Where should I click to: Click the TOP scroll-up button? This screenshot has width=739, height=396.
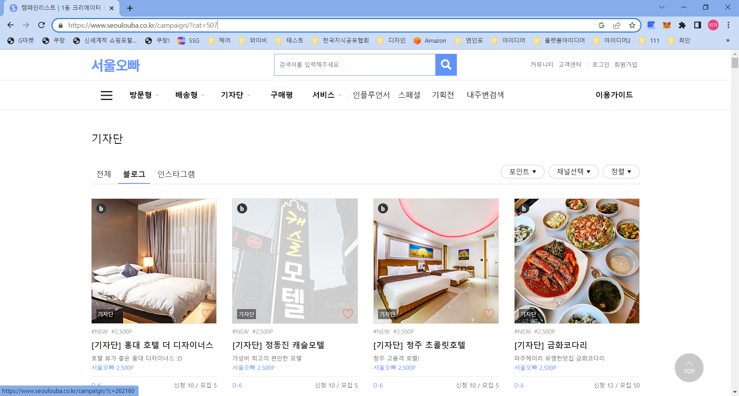coord(689,368)
